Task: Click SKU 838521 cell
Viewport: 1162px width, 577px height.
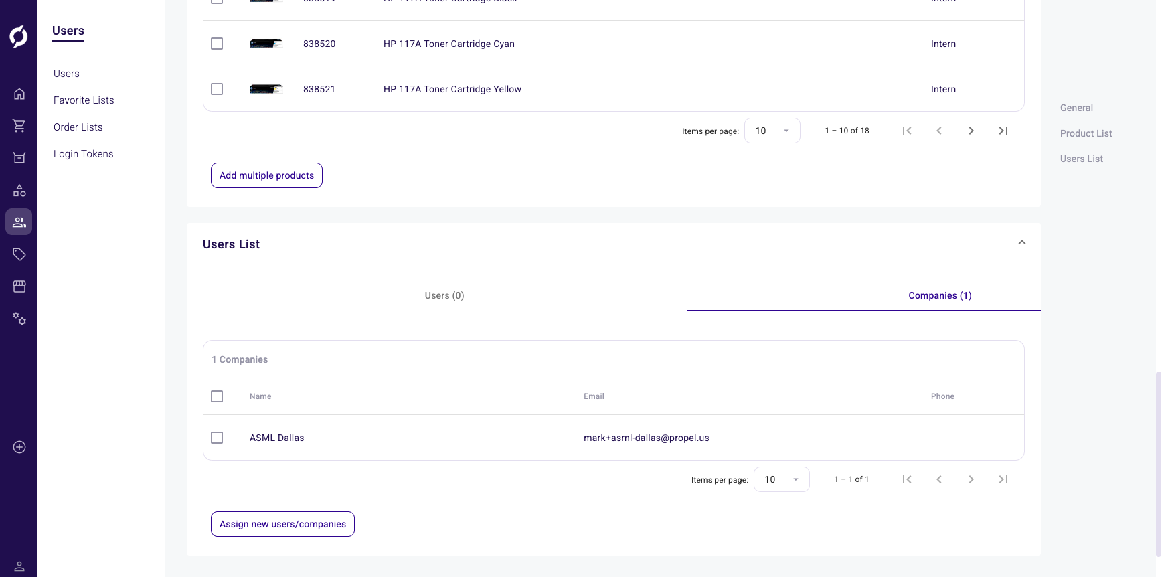Action: click(x=319, y=89)
